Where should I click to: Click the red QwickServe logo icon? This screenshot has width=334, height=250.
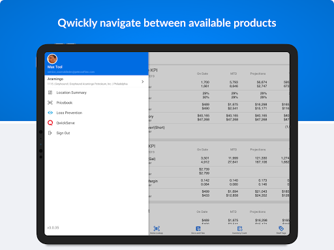tap(50, 123)
